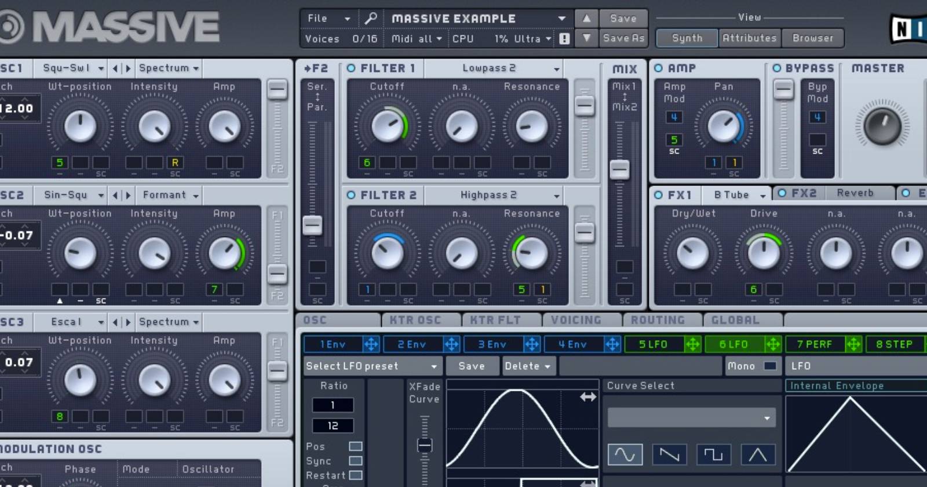Open the GLOBAL tab

pyautogui.click(x=742, y=320)
